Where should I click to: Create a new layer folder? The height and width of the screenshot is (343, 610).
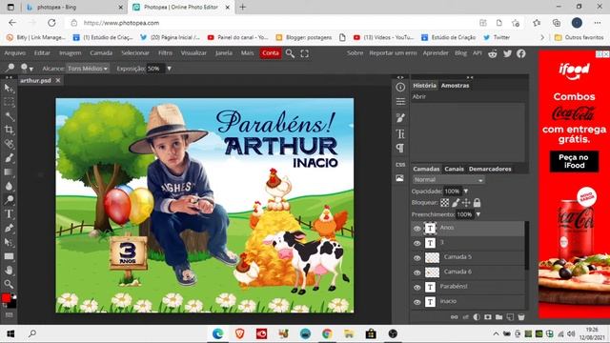point(498,317)
